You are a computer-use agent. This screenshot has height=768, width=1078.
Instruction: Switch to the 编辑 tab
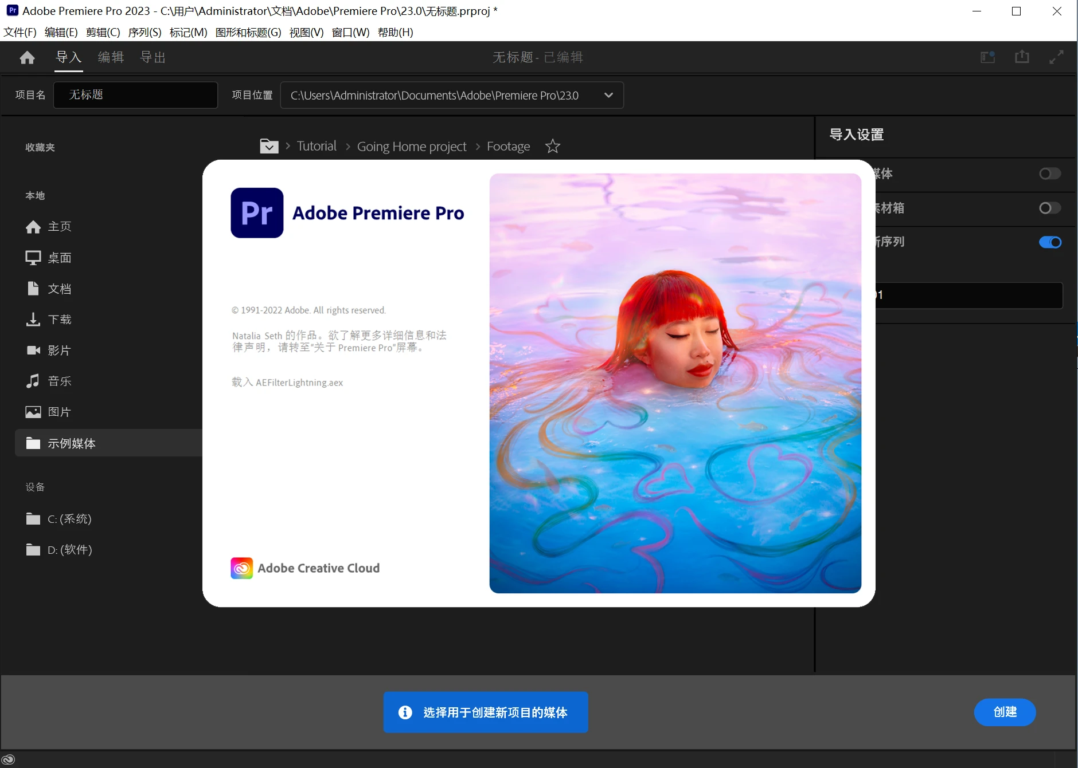click(x=111, y=57)
